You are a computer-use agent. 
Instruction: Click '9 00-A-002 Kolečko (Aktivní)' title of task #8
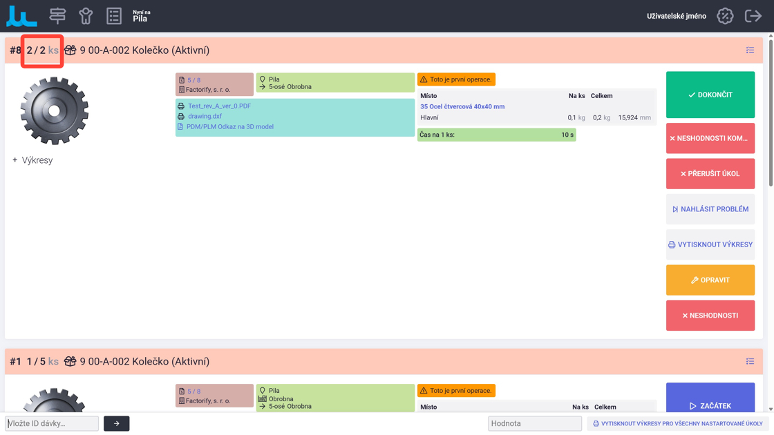click(144, 50)
